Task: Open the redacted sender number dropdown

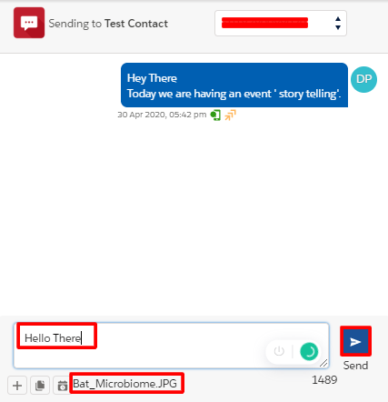Action: [x=281, y=23]
